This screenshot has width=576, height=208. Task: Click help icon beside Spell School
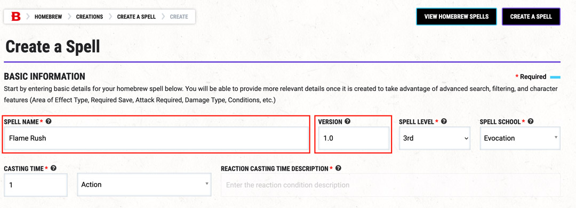click(531, 122)
